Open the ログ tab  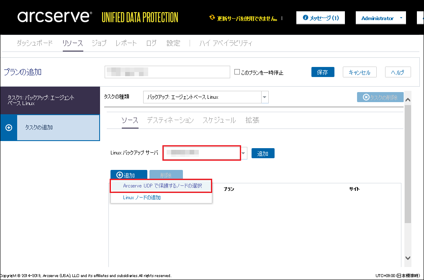tap(151, 43)
